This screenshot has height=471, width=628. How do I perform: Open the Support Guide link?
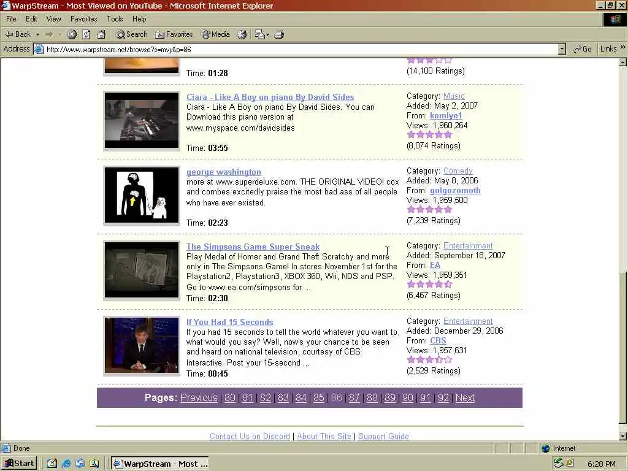tap(383, 436)
